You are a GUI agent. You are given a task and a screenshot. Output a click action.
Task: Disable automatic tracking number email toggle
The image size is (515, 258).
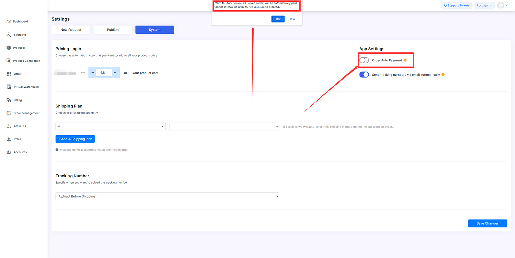[x=364, y=75]
